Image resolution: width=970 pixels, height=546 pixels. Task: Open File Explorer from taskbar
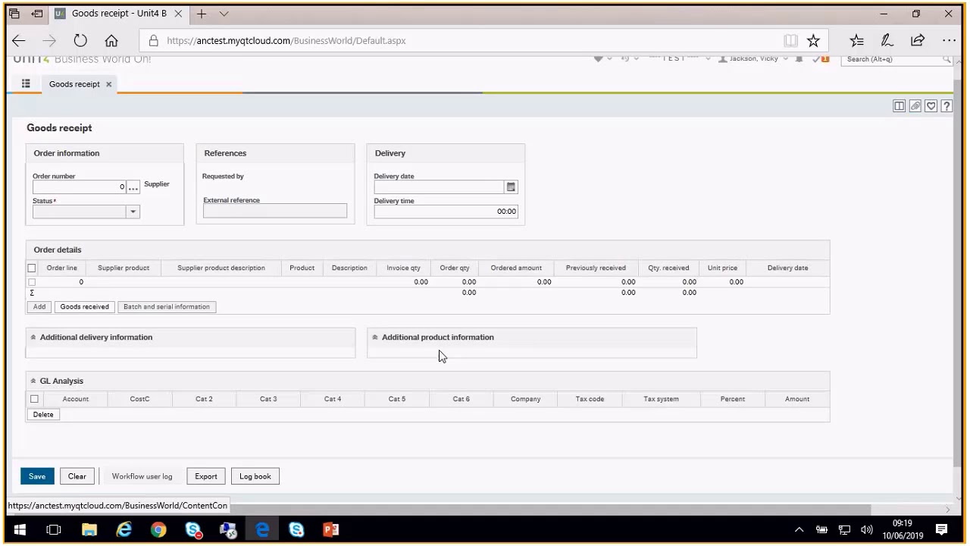[x=89, y=530]
